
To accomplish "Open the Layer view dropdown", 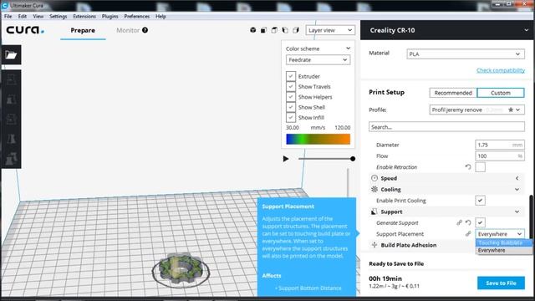I will tap(330, 30).
